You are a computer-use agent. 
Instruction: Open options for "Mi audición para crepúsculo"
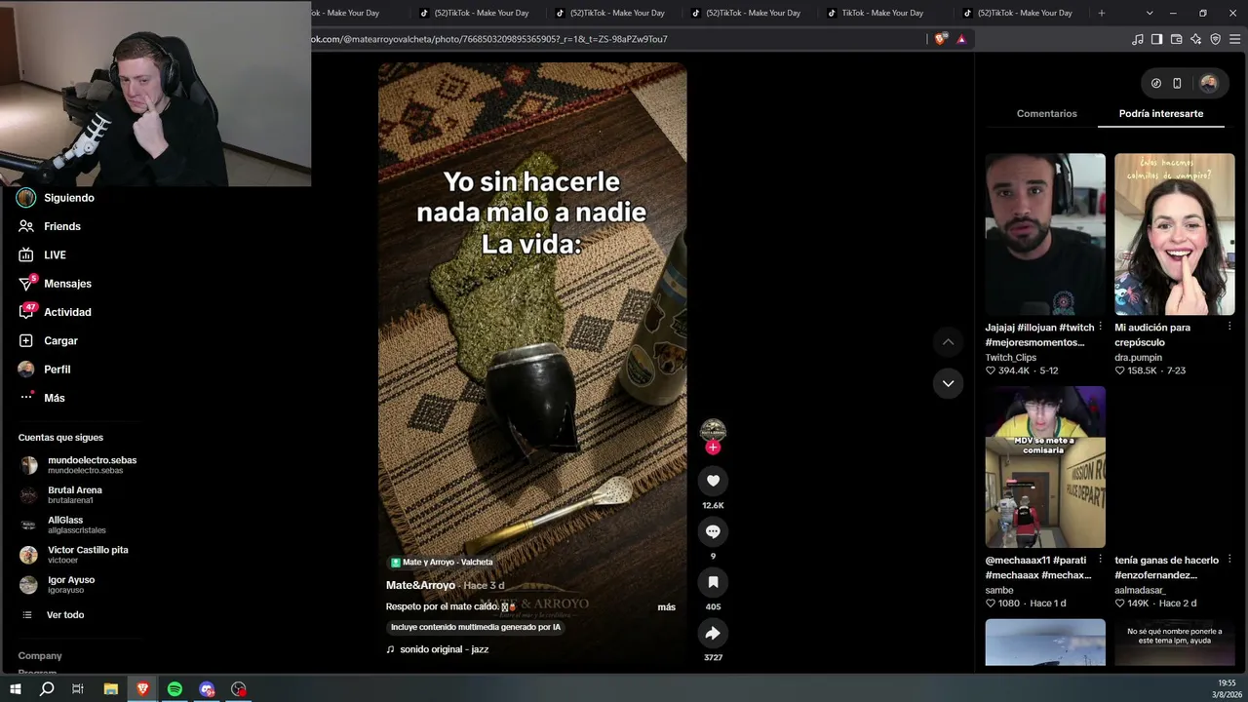point(1229,328)
